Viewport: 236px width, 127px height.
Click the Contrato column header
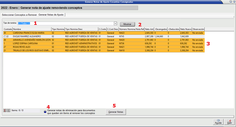click(x=8, y=29)
